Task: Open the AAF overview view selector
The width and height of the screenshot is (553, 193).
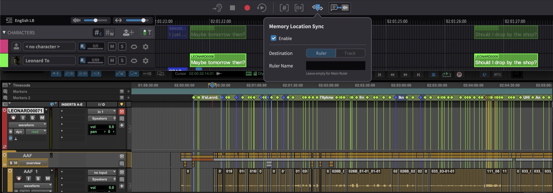Action: (33, 163)
